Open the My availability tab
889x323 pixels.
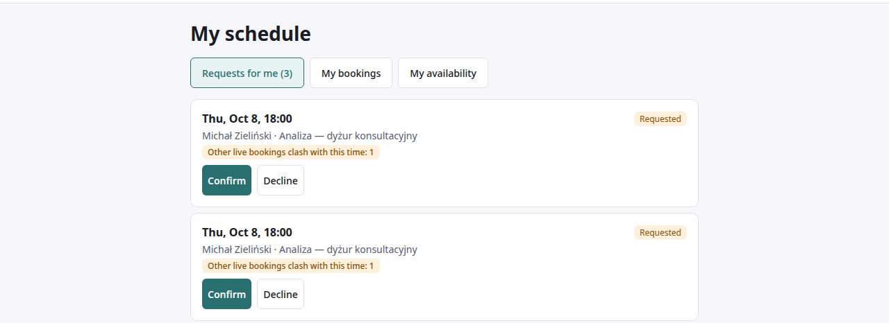click(443, 73)
